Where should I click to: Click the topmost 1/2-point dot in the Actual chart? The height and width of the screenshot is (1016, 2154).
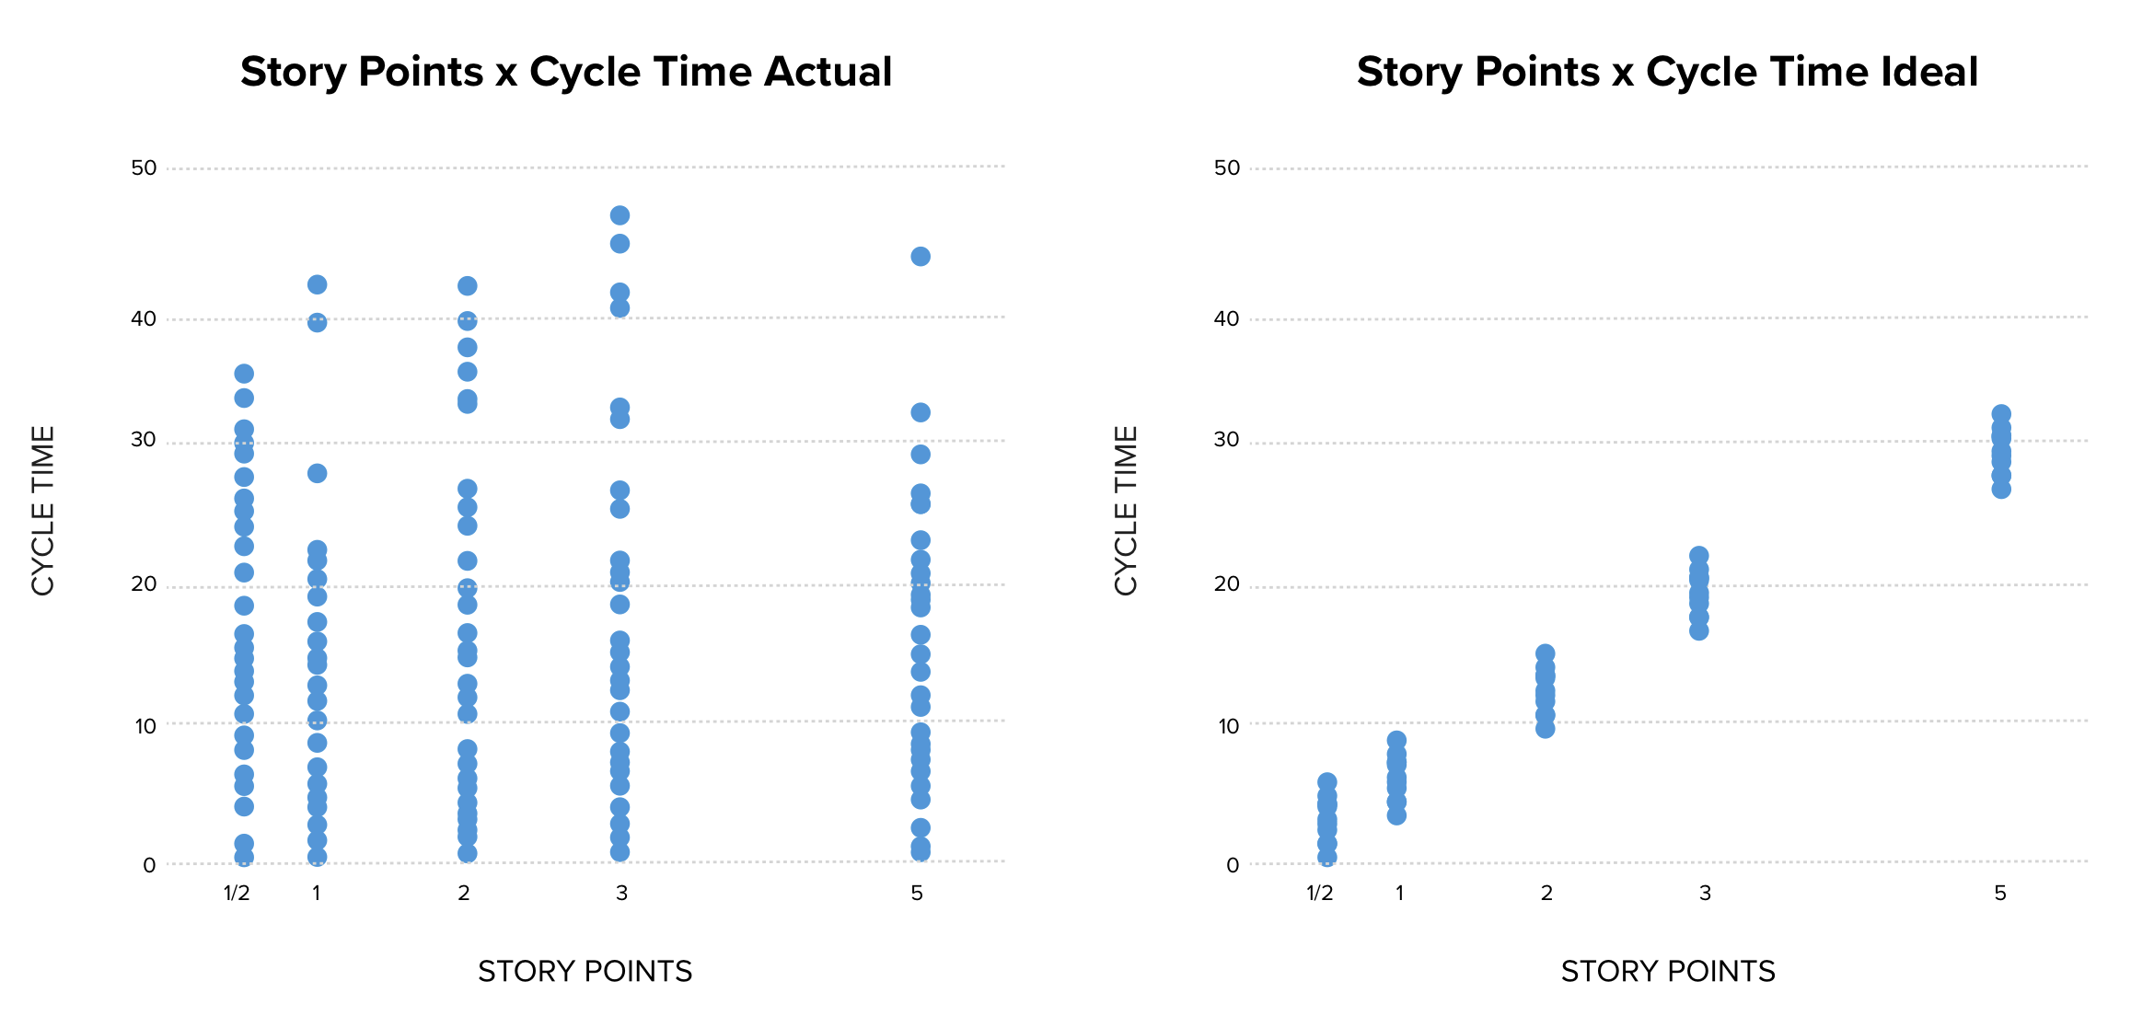click(244, 374)
